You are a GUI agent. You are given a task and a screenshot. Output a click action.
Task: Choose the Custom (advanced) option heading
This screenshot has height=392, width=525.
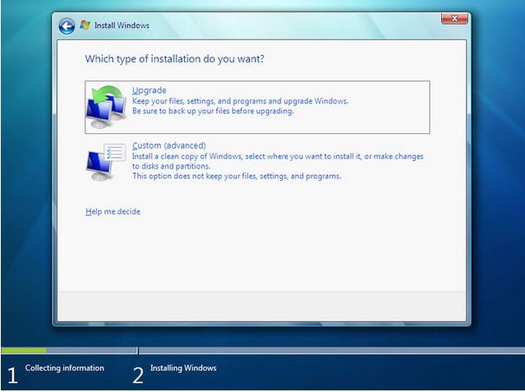(169, 145)
